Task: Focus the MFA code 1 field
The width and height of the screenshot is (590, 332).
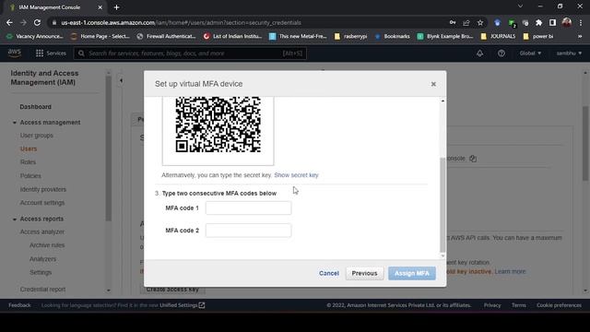Action: (x=248, y=207)
